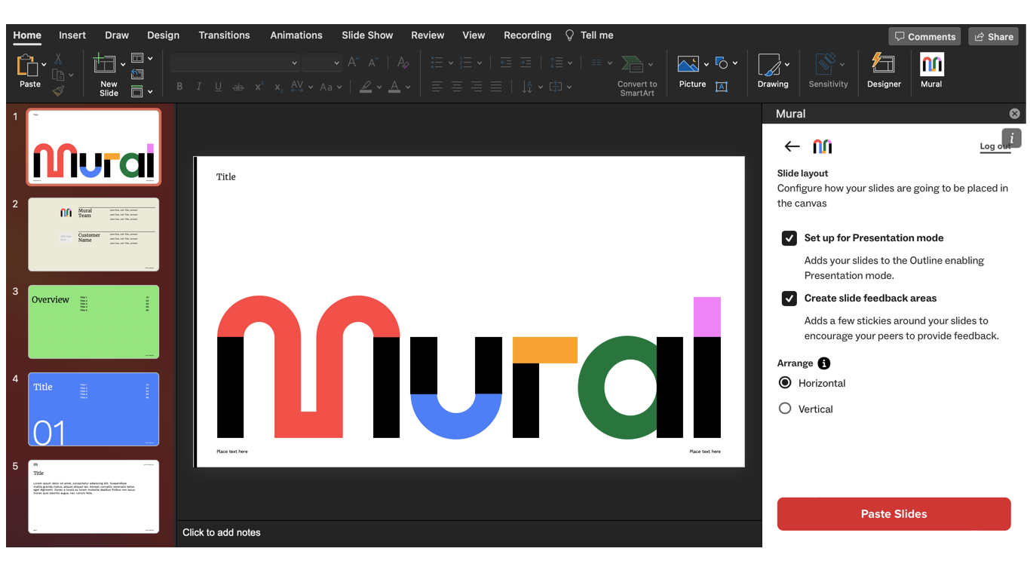Click the Arrange info icon

click(x=824, y=363)
